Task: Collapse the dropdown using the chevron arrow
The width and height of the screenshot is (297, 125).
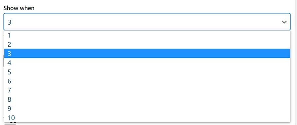Action: coord(284,22)
